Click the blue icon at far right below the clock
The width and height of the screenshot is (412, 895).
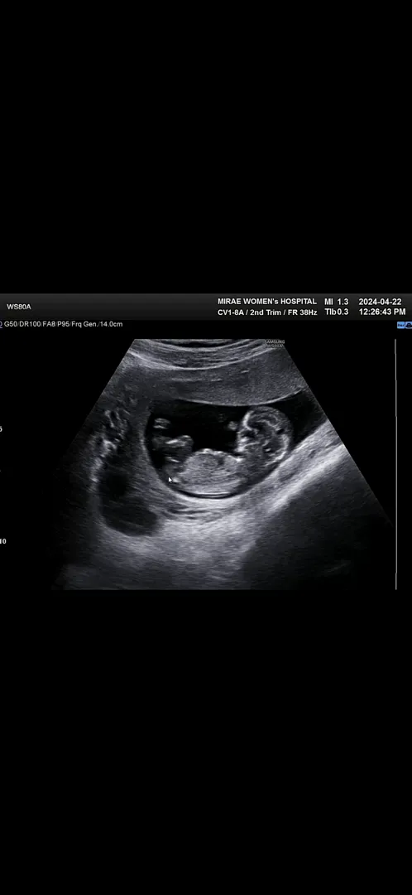(x=409, y=325)
